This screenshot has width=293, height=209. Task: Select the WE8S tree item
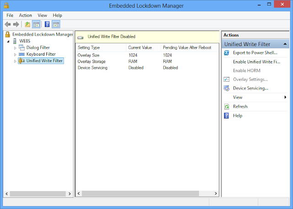click(25, 41)
